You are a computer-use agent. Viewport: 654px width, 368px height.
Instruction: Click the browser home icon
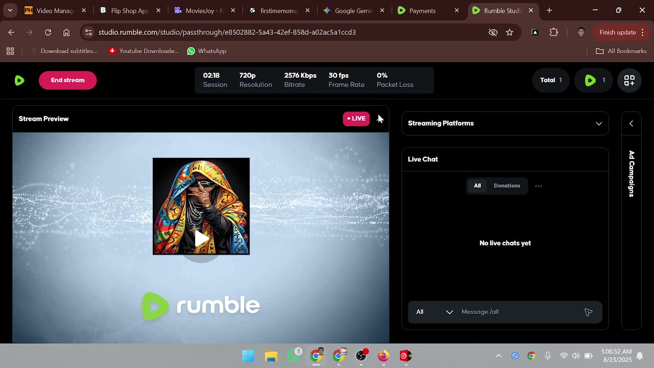pyautogui.click(x=66, y=32)
